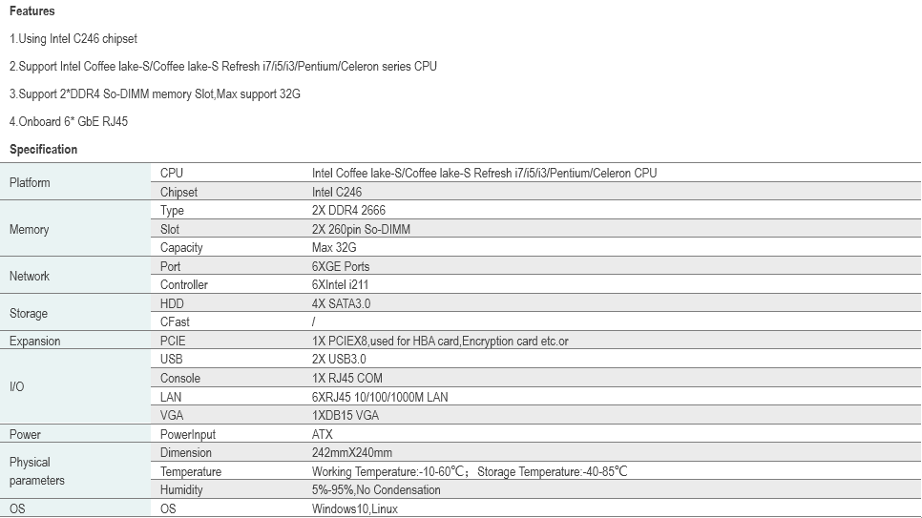Click the 1XDB15 VGA value
This screenshot has height=518, width=922.
click(346, 416)
